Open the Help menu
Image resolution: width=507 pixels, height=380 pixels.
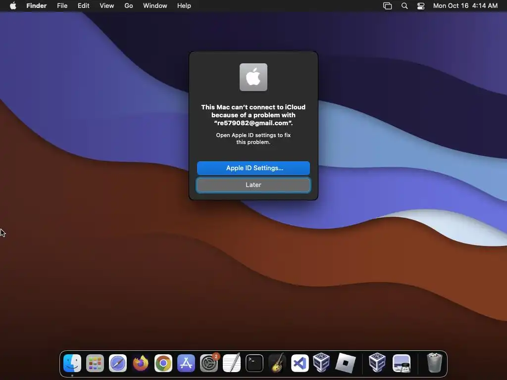[184, 6]
